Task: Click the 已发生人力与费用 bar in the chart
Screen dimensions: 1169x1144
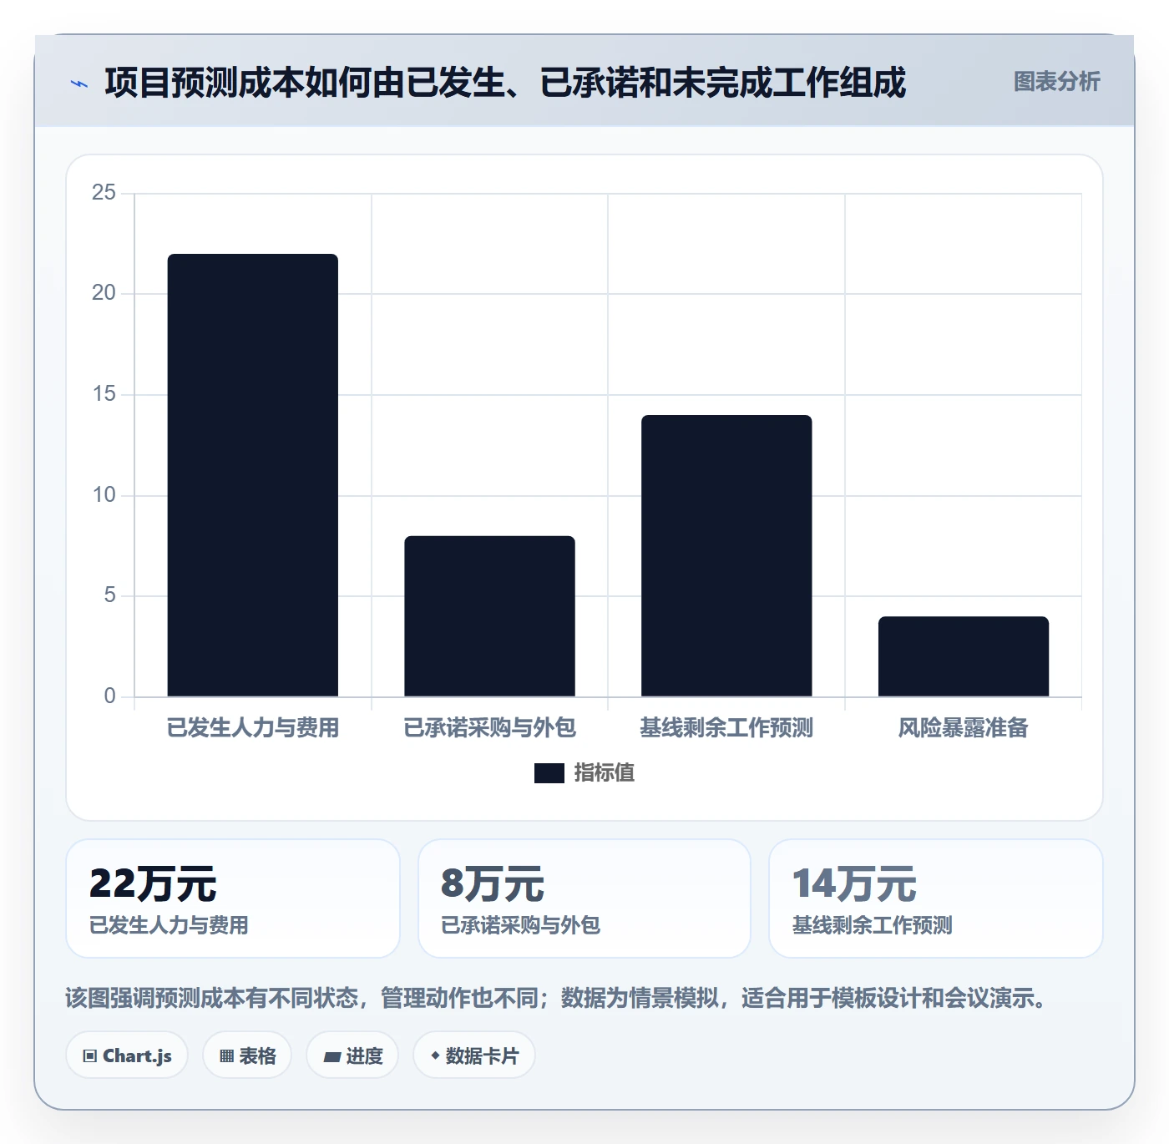Action: (253, 475)
